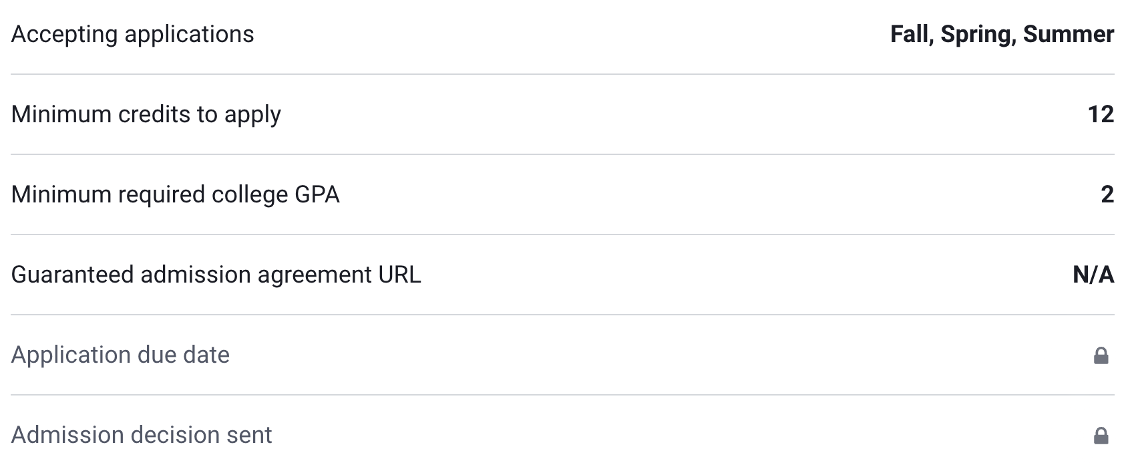
Task: Select the Guaranteed admission agreement URL label
Action: coord(216,275)
